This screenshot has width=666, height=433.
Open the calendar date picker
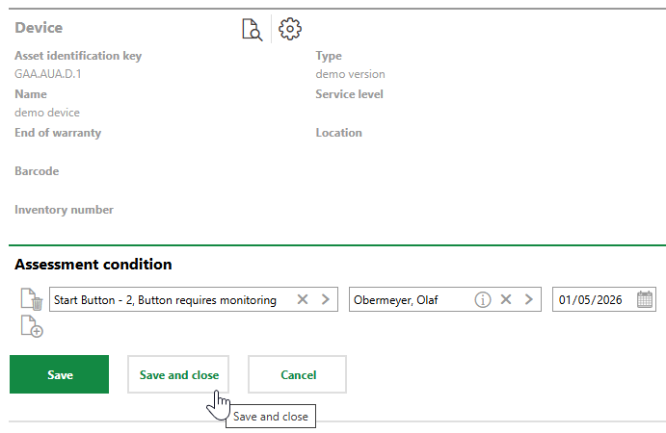click(x=646, y=300)
